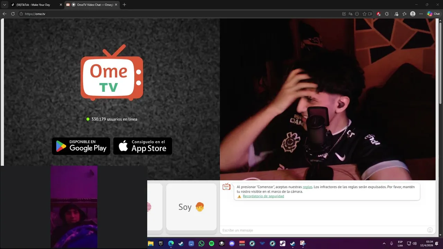
Task: Open the emoji picker smiley
Action: click(x=430, y=230)
